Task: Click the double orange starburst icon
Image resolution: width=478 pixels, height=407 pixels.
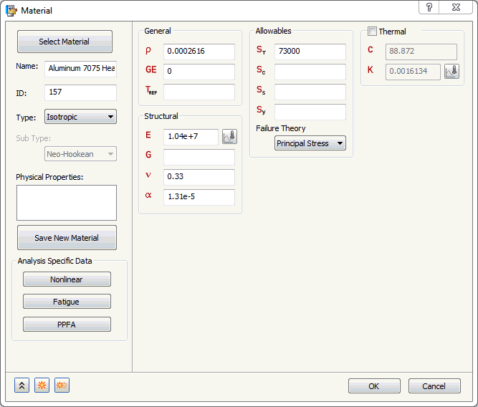Action: (62, 386)
